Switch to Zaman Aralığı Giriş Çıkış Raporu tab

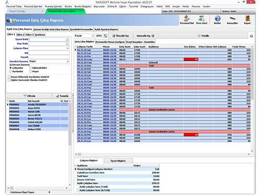click(51, 29)
